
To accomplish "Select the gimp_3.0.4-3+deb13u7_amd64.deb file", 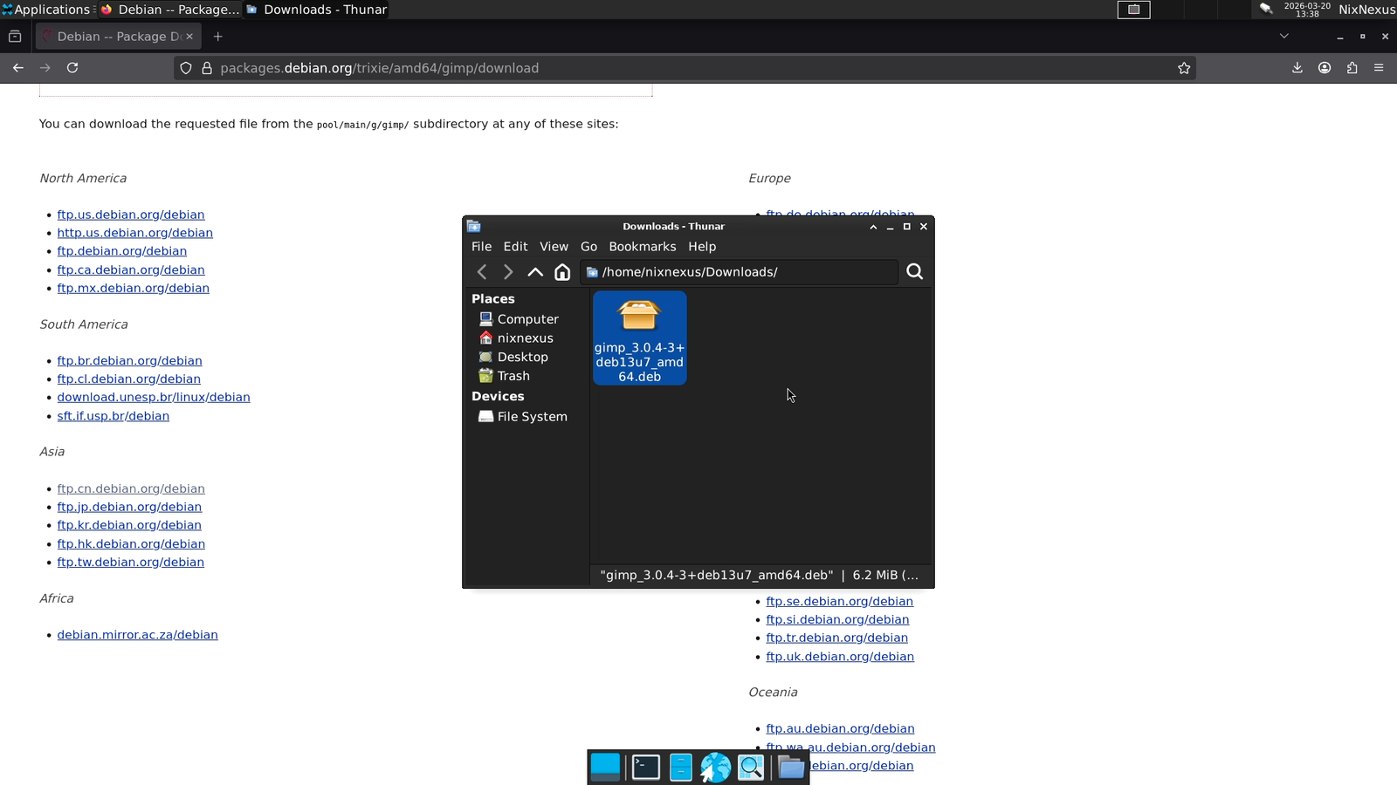I will click(x=640, y=338).
